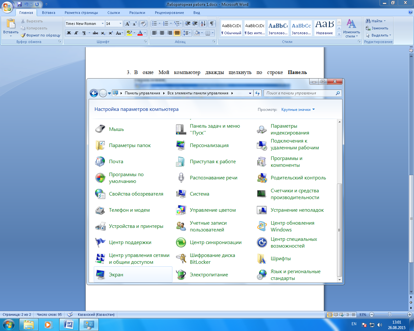Screen dimensions: 414x331
Task: Click Казахский (Казахстан) language in status bar
Action: [96, 315]
